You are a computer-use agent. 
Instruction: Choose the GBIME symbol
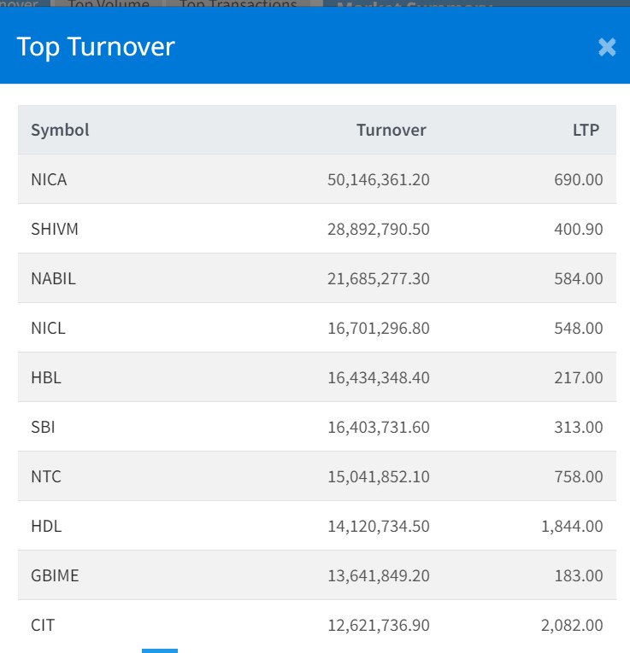click(55, 576)
